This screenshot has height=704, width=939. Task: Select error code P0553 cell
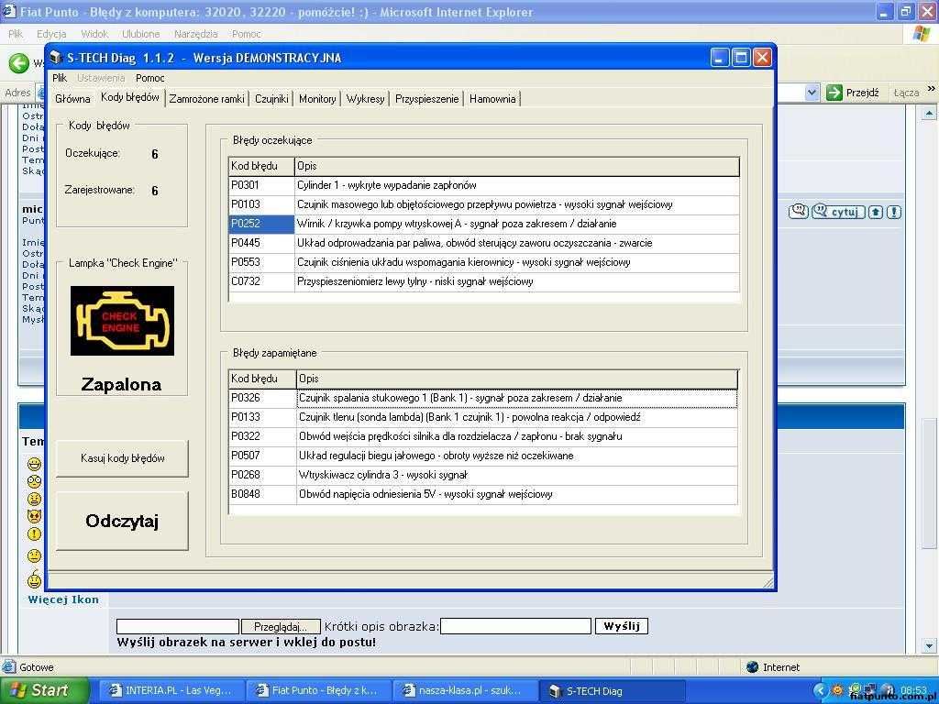261,261
